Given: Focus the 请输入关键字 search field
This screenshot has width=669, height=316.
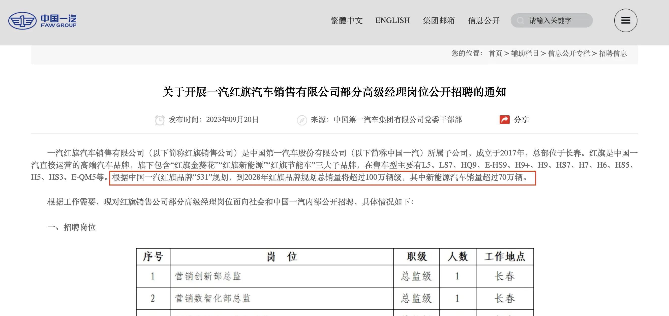Looking at the screenshot, I should [552, 20].
